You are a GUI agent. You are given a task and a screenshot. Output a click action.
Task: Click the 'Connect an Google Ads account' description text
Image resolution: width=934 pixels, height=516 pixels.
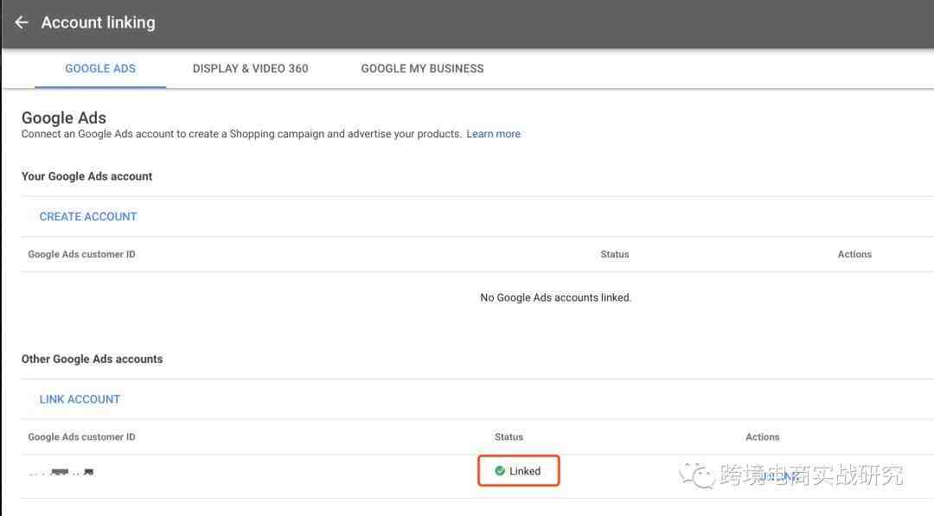tap(241, 134)
